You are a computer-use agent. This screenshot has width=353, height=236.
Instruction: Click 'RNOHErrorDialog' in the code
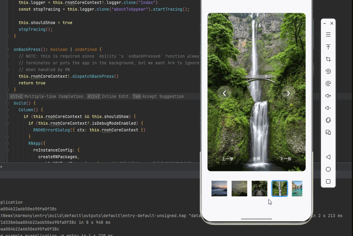tap(52, 130)
